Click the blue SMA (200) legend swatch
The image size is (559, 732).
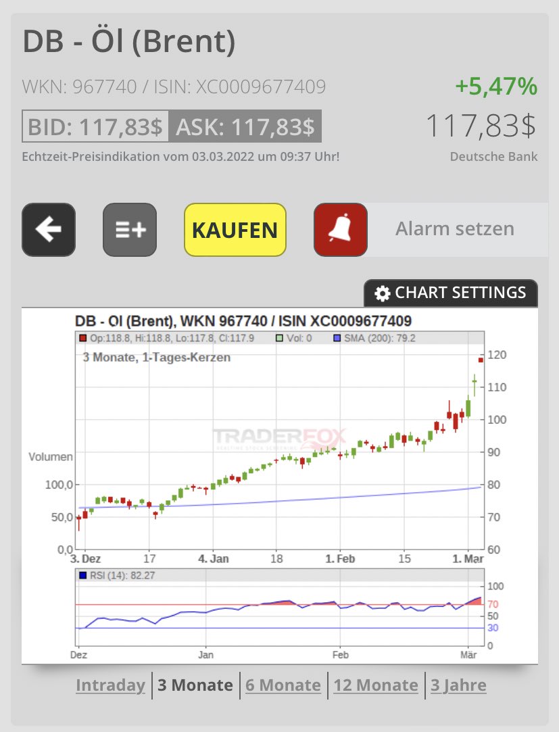coord(337,338)
